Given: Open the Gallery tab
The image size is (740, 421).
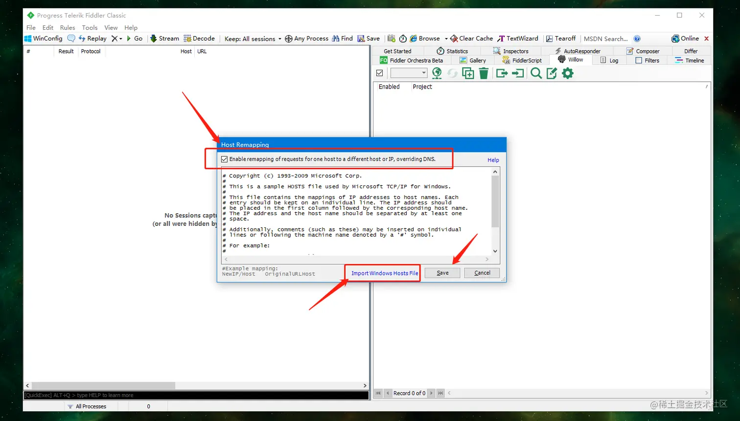Looking at the screenshot, I should coord(473,60).
